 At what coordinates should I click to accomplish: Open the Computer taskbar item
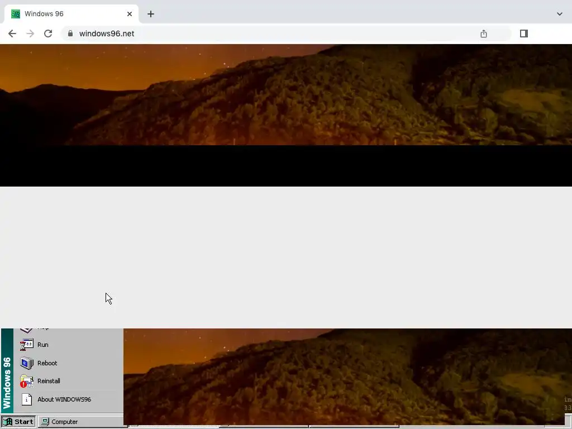[x=83, y=422]
